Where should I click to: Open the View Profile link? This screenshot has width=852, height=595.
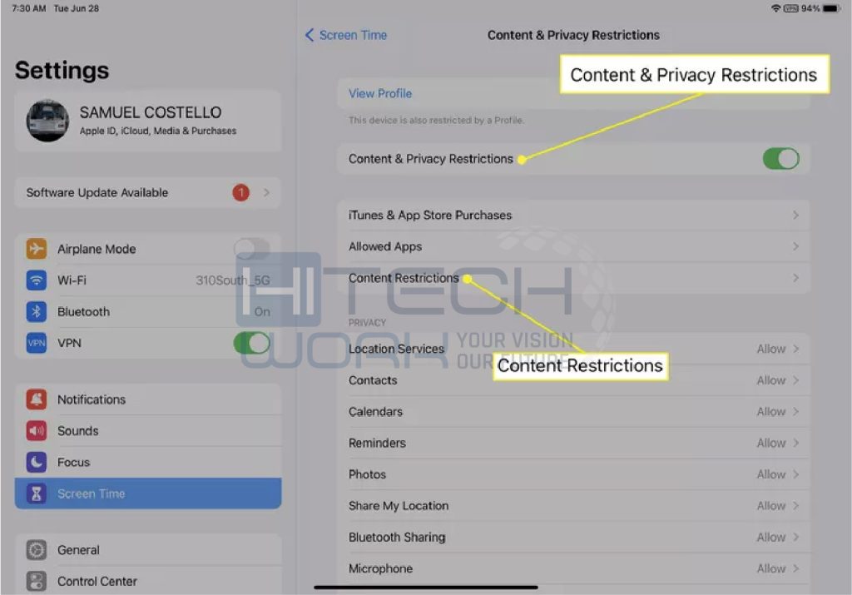379,93
